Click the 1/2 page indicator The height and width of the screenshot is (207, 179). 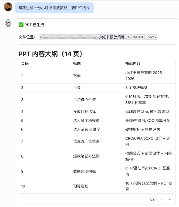click(152, 199)
